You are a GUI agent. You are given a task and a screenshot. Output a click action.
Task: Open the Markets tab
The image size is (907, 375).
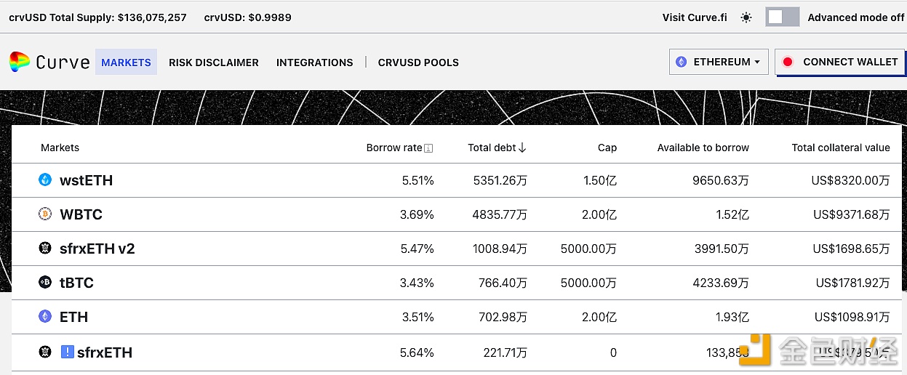click(x=127, y=62)
